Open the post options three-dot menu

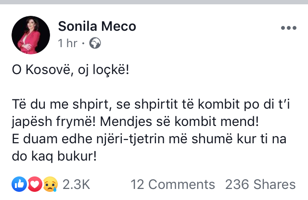tap(288, 28)
